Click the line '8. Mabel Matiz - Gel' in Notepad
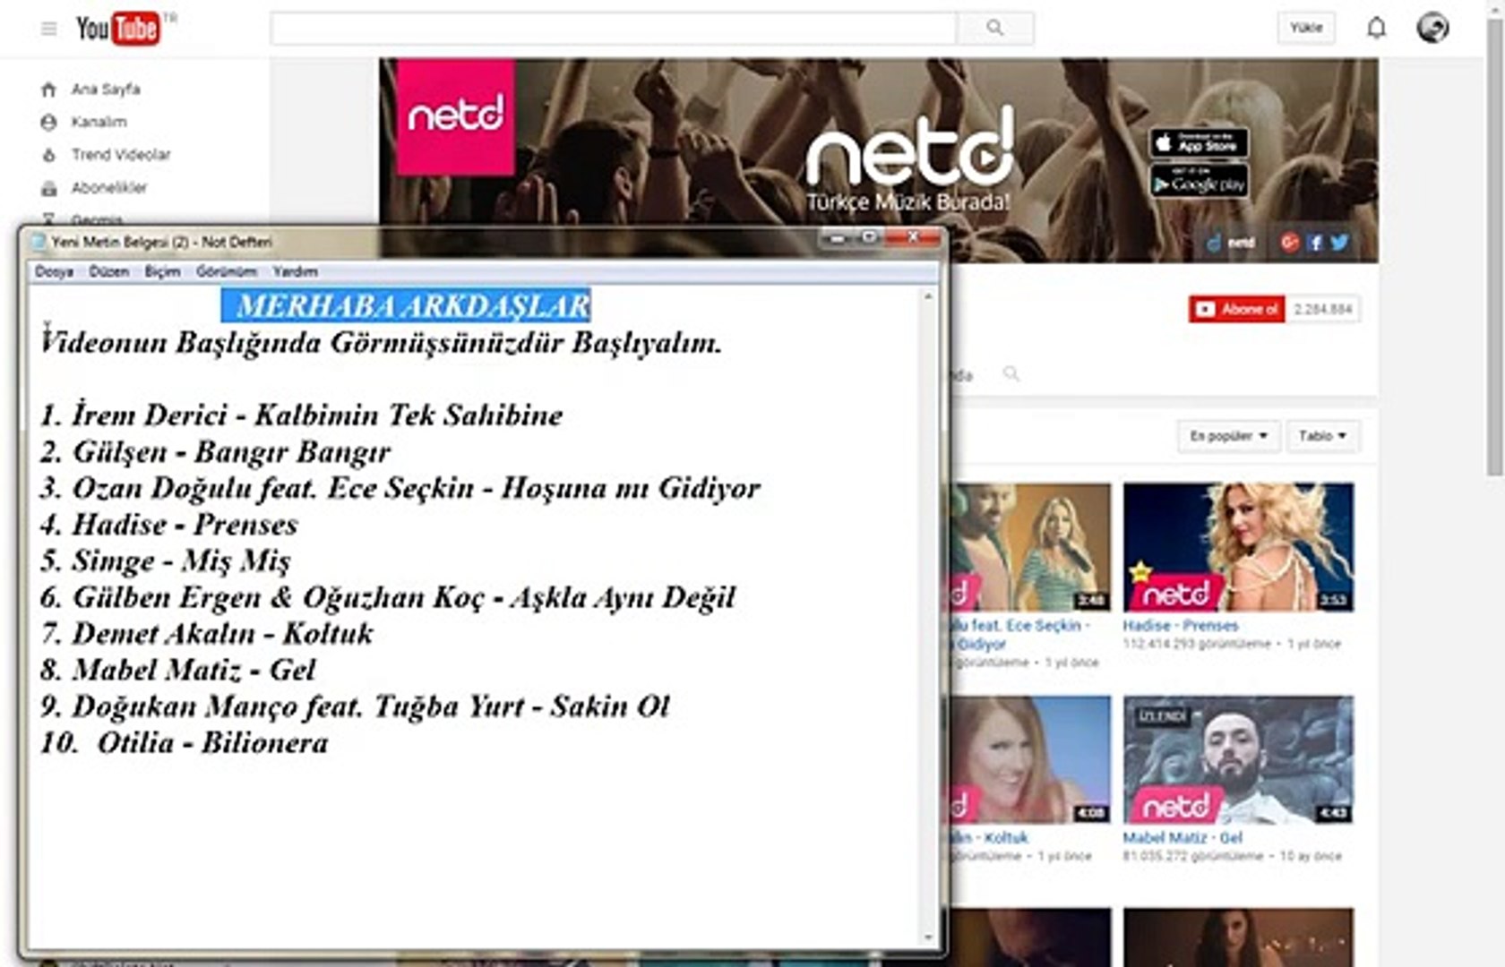The height and width of the screenshot is (967, 1505). (x=177, y=671)
